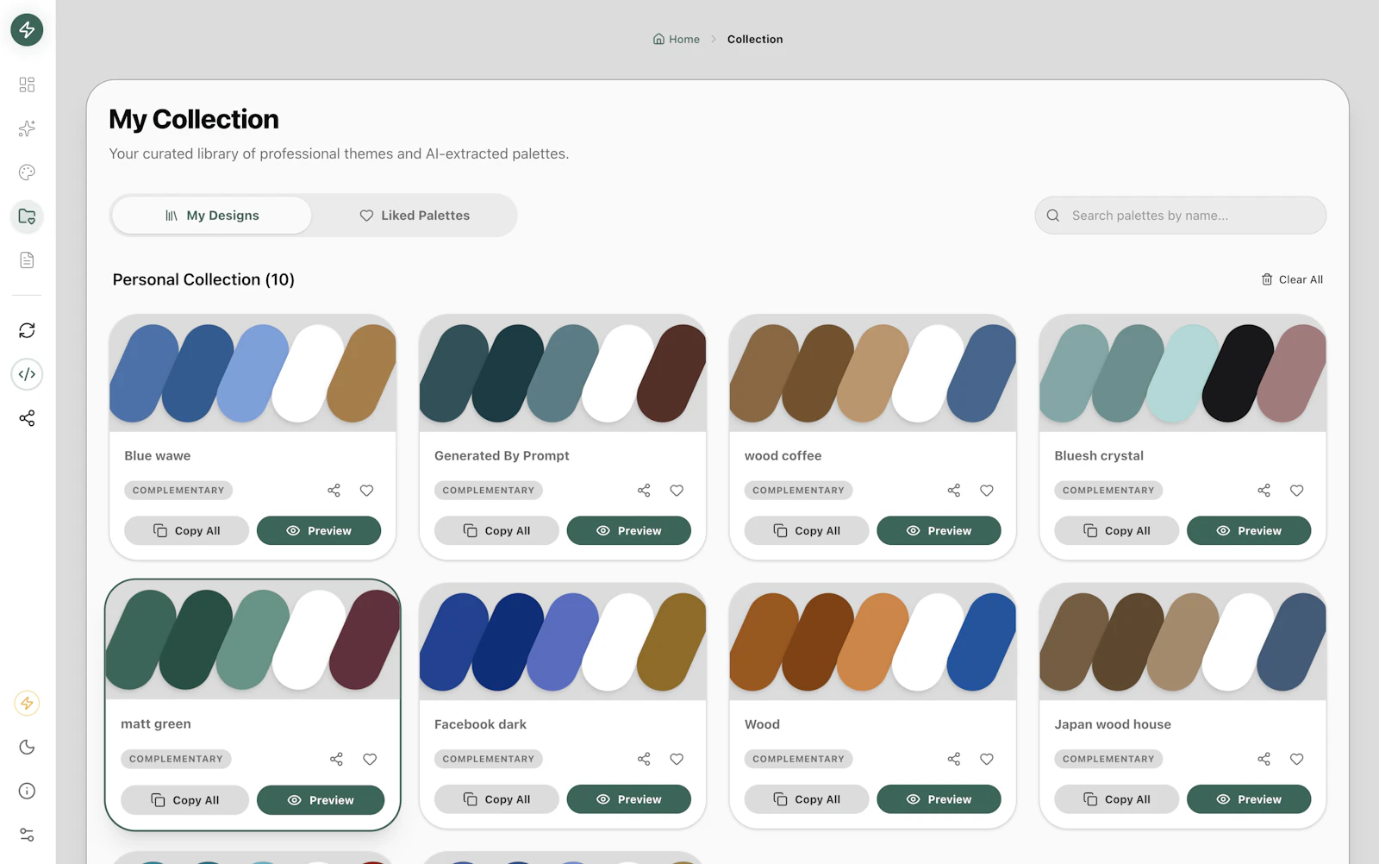Click the Collection breadcrumb item
1379x864 pixels.
755,39
